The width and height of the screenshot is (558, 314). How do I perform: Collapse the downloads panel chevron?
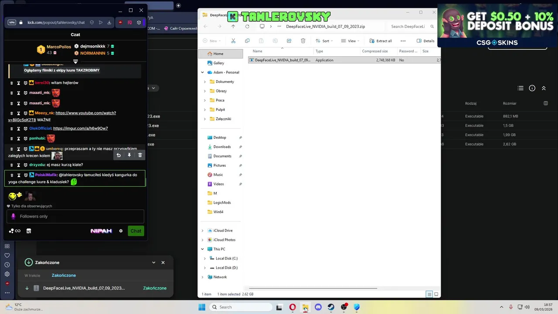point(153,263)
